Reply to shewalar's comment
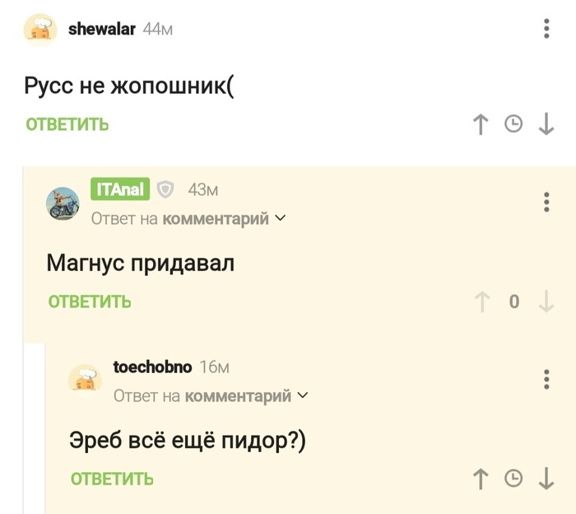The width and height of the screenshot is (576, 514). 67,125
